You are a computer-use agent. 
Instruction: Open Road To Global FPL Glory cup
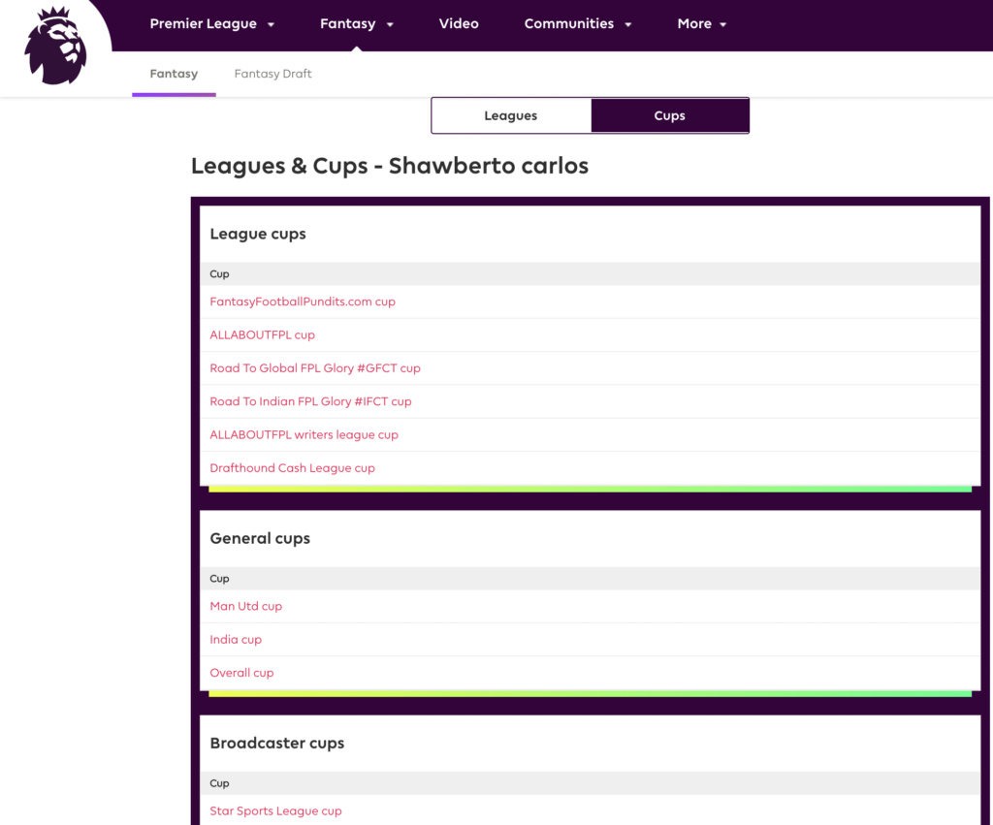[315, 368]
